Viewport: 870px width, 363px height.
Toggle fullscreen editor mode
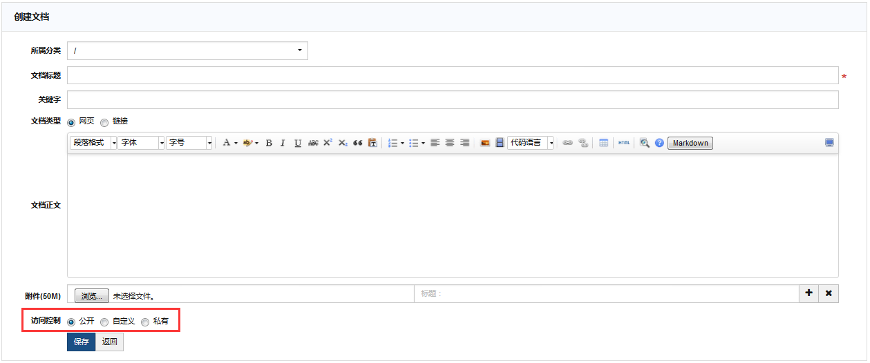coord(829,143)
